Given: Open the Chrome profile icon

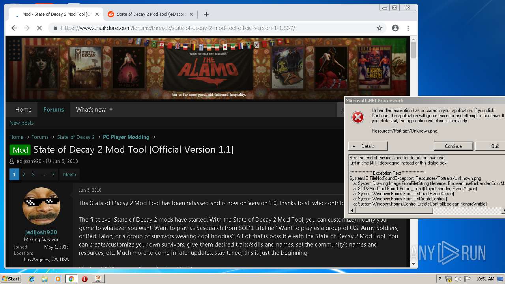Looking at the screenshot, I should [395, 28].
